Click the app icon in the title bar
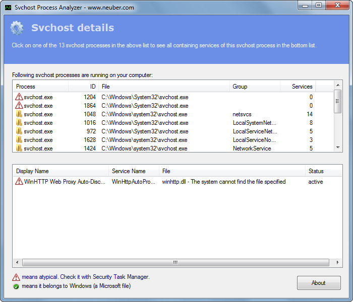The height and width of the screenshot is (302, 353). pyautogui.click(x=8, y=8)
